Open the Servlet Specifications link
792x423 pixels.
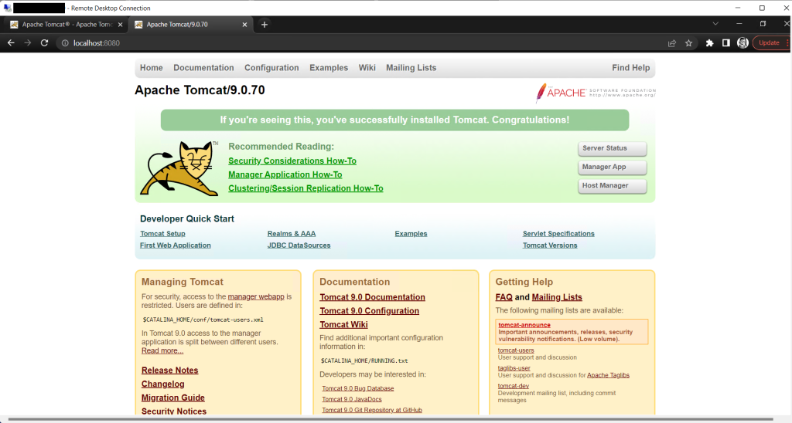(558, 233)
